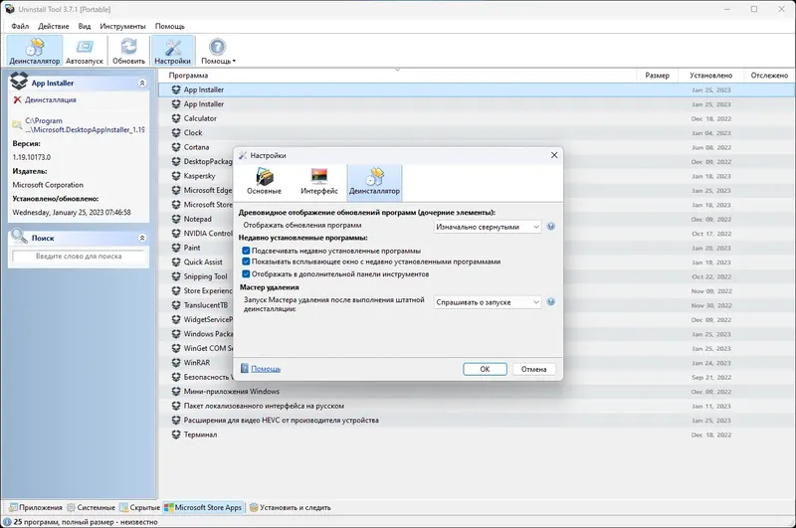Select the Деинсталлятор tab in settings dialog

[375, 182]
